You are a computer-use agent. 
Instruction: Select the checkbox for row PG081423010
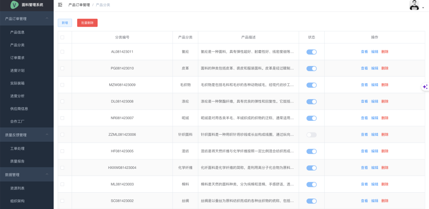tap(62, 68)
